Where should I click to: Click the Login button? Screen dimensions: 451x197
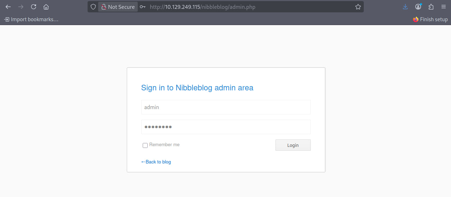(293, 145)
